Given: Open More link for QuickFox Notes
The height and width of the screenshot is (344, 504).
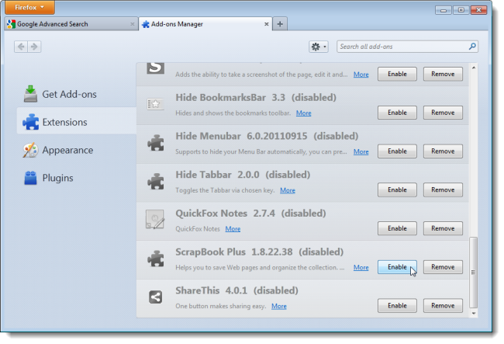Looking at the screenshot, I should [x=233, y=229].
